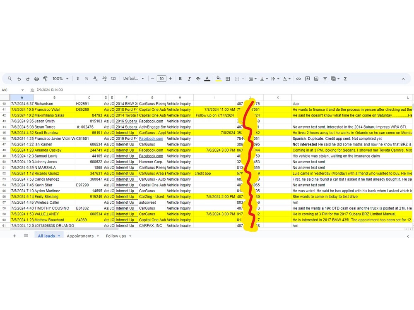
Task: Show side panel with bottom-right chevron
Action: 408,236
